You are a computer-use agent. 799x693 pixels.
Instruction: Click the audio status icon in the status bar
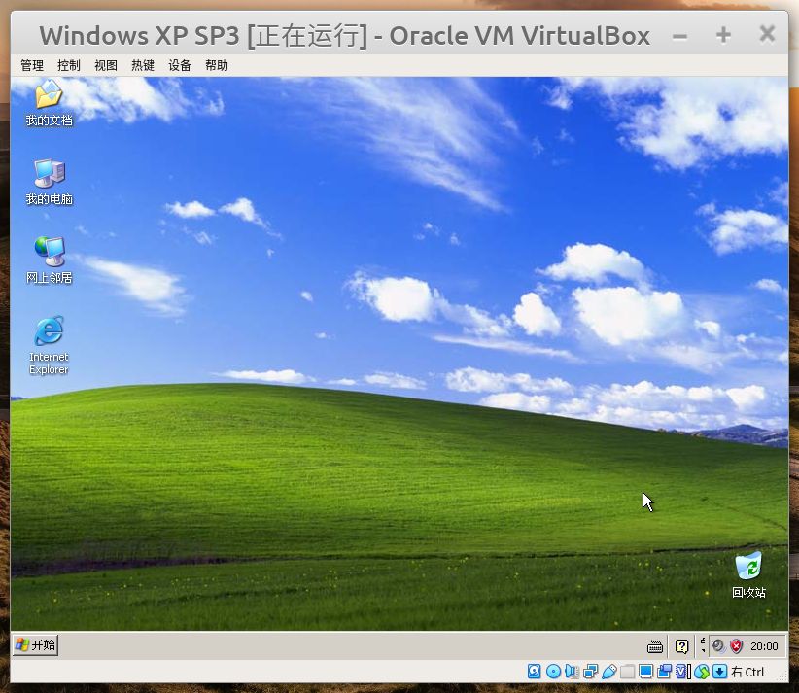[572, 671]
